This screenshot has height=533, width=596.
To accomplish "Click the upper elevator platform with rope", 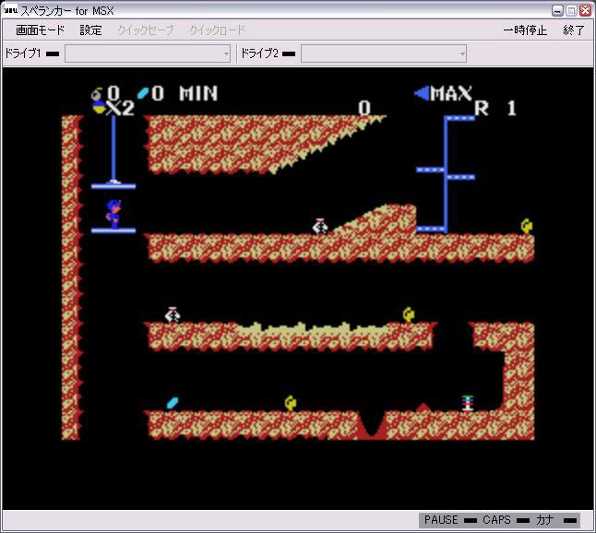I will [113, 185].
